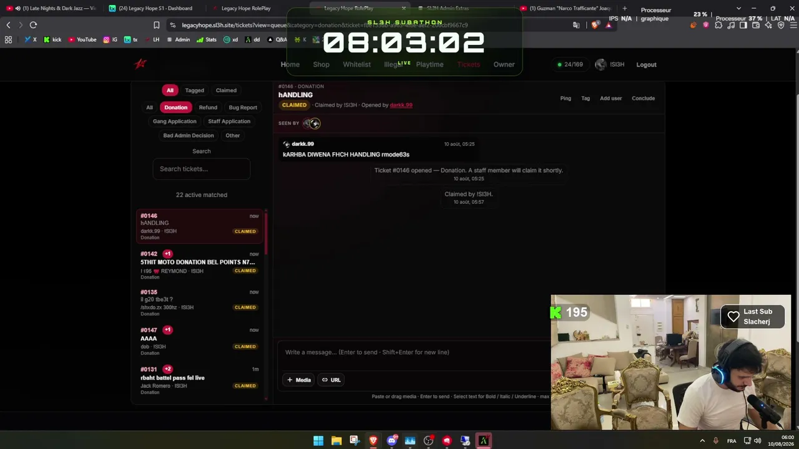
Task: Open a new browser tab with plus button
Action: [624, 8]
